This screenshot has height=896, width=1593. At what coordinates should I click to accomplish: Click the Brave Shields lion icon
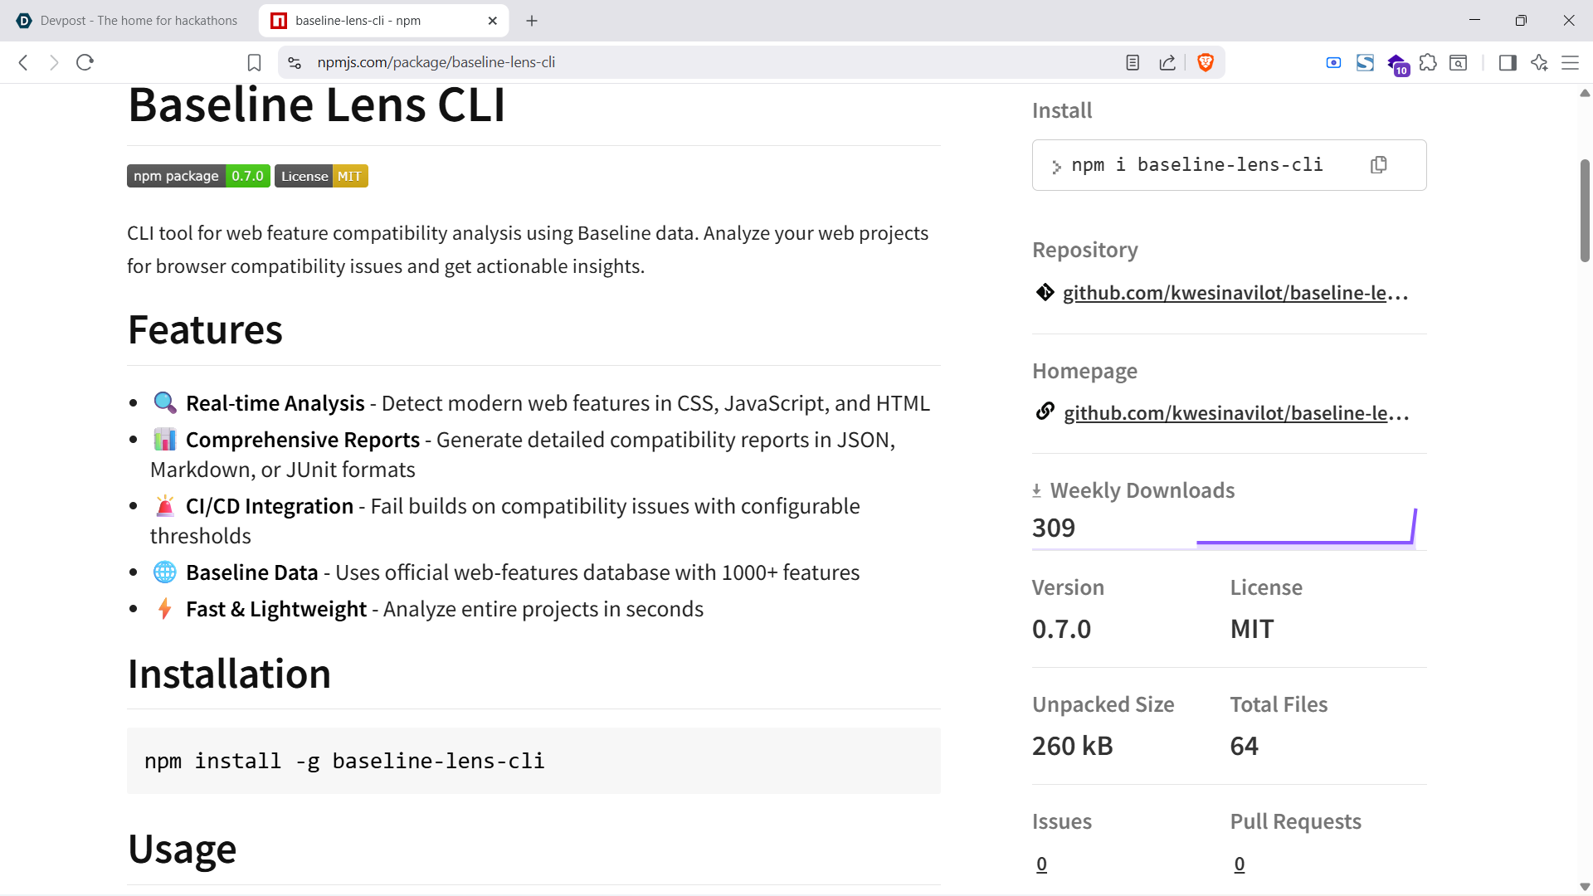point(1206,62)
